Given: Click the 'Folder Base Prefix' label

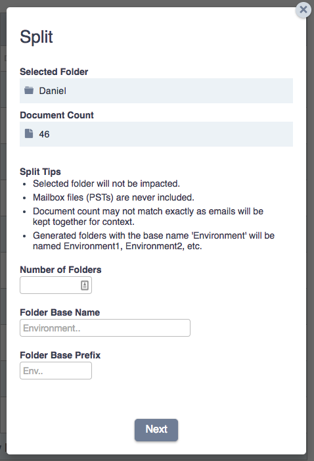Looking at the screenshot, I should (60, 355).
